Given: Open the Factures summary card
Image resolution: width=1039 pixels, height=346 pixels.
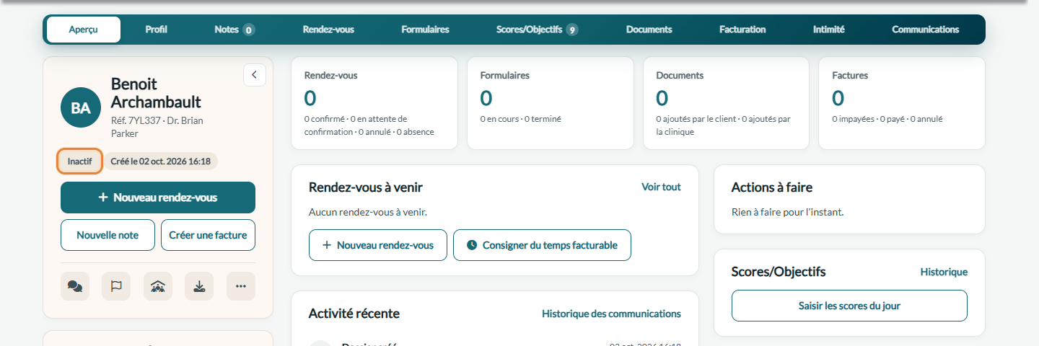Looking at the screenshot, I should 902,103.
